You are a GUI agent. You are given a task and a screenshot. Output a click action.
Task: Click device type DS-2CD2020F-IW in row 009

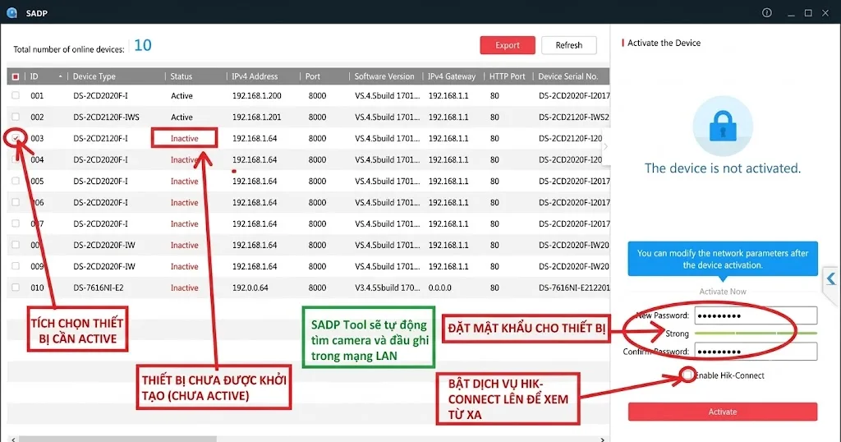tap(104, 266)
